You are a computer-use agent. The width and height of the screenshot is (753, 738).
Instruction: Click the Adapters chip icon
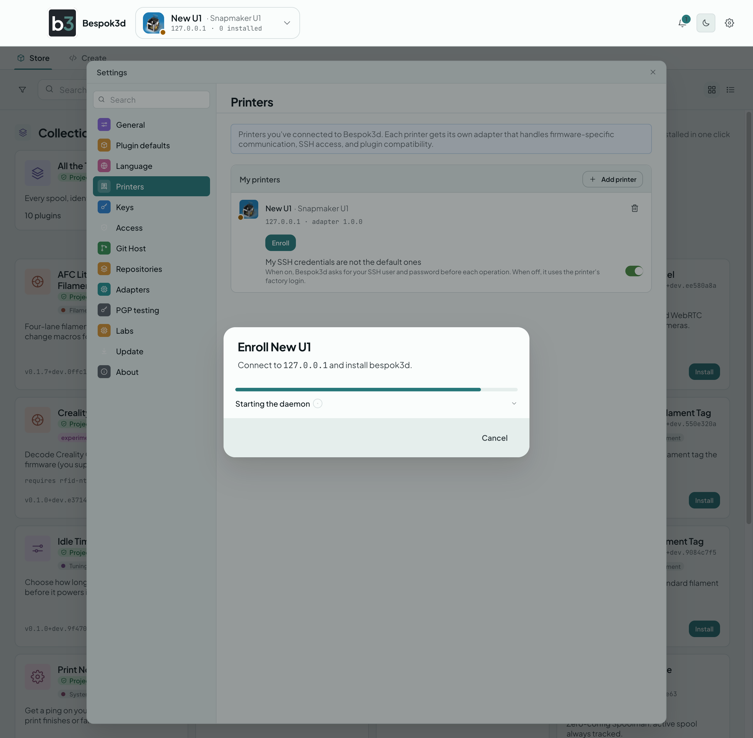[104, 289]
